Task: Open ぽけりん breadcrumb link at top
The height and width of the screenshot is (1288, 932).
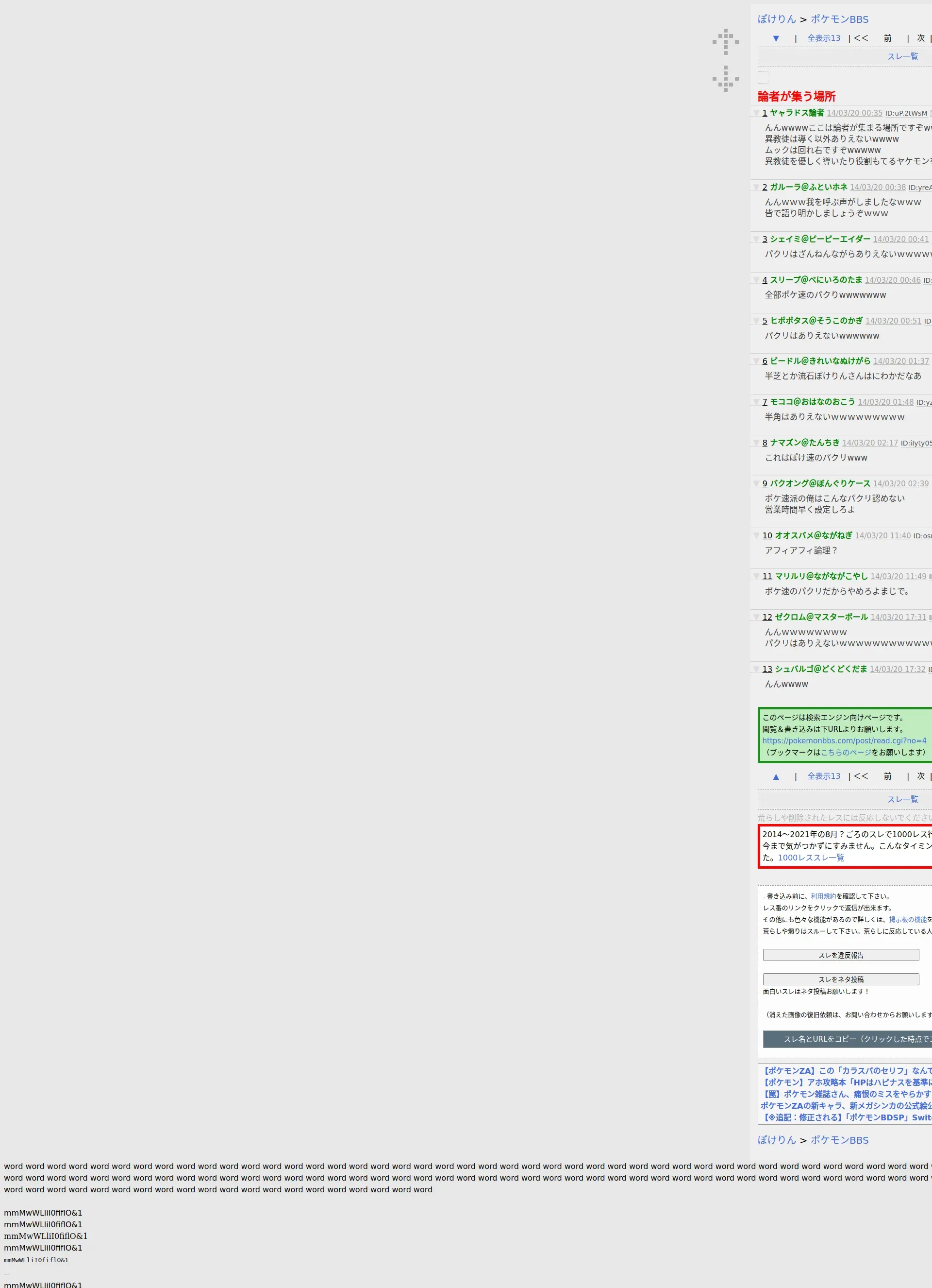Action: (x=777, y=19)
